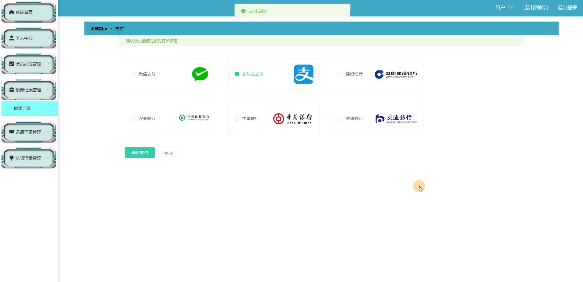This screenshot has width=583, height=282.
Task: Click 退出到前台 in the header
Action: click(536, 8)
